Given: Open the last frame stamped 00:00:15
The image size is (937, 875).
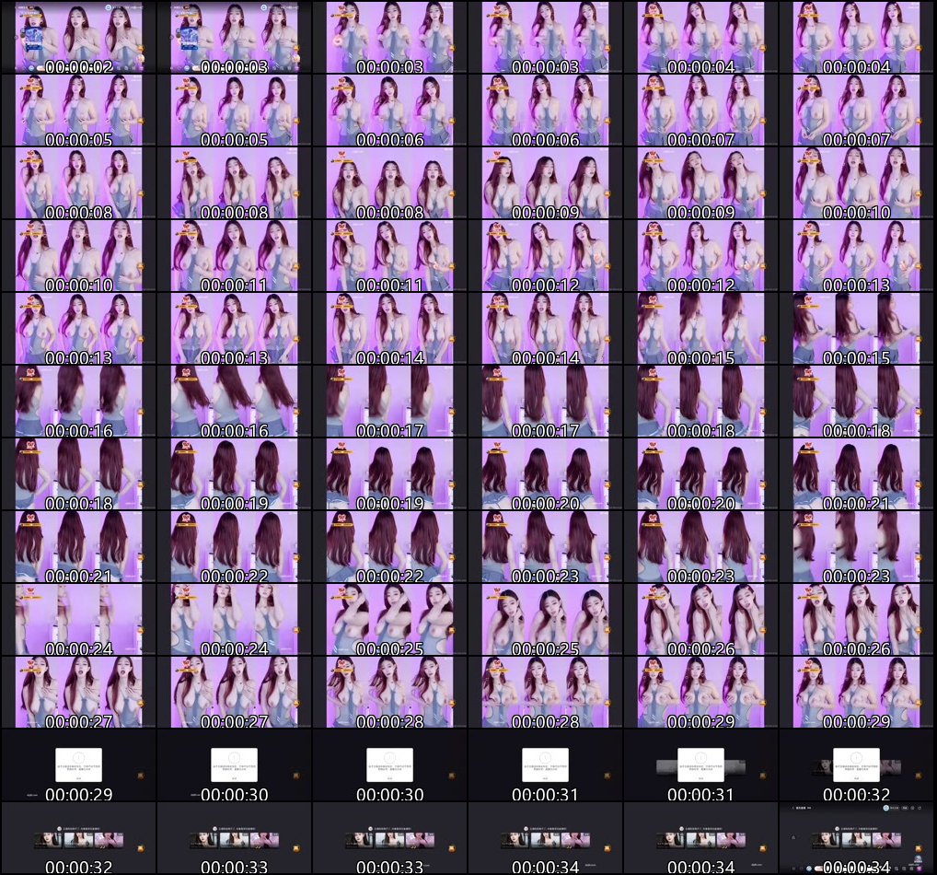Looking at the screenshot, I should click(857, 328).
